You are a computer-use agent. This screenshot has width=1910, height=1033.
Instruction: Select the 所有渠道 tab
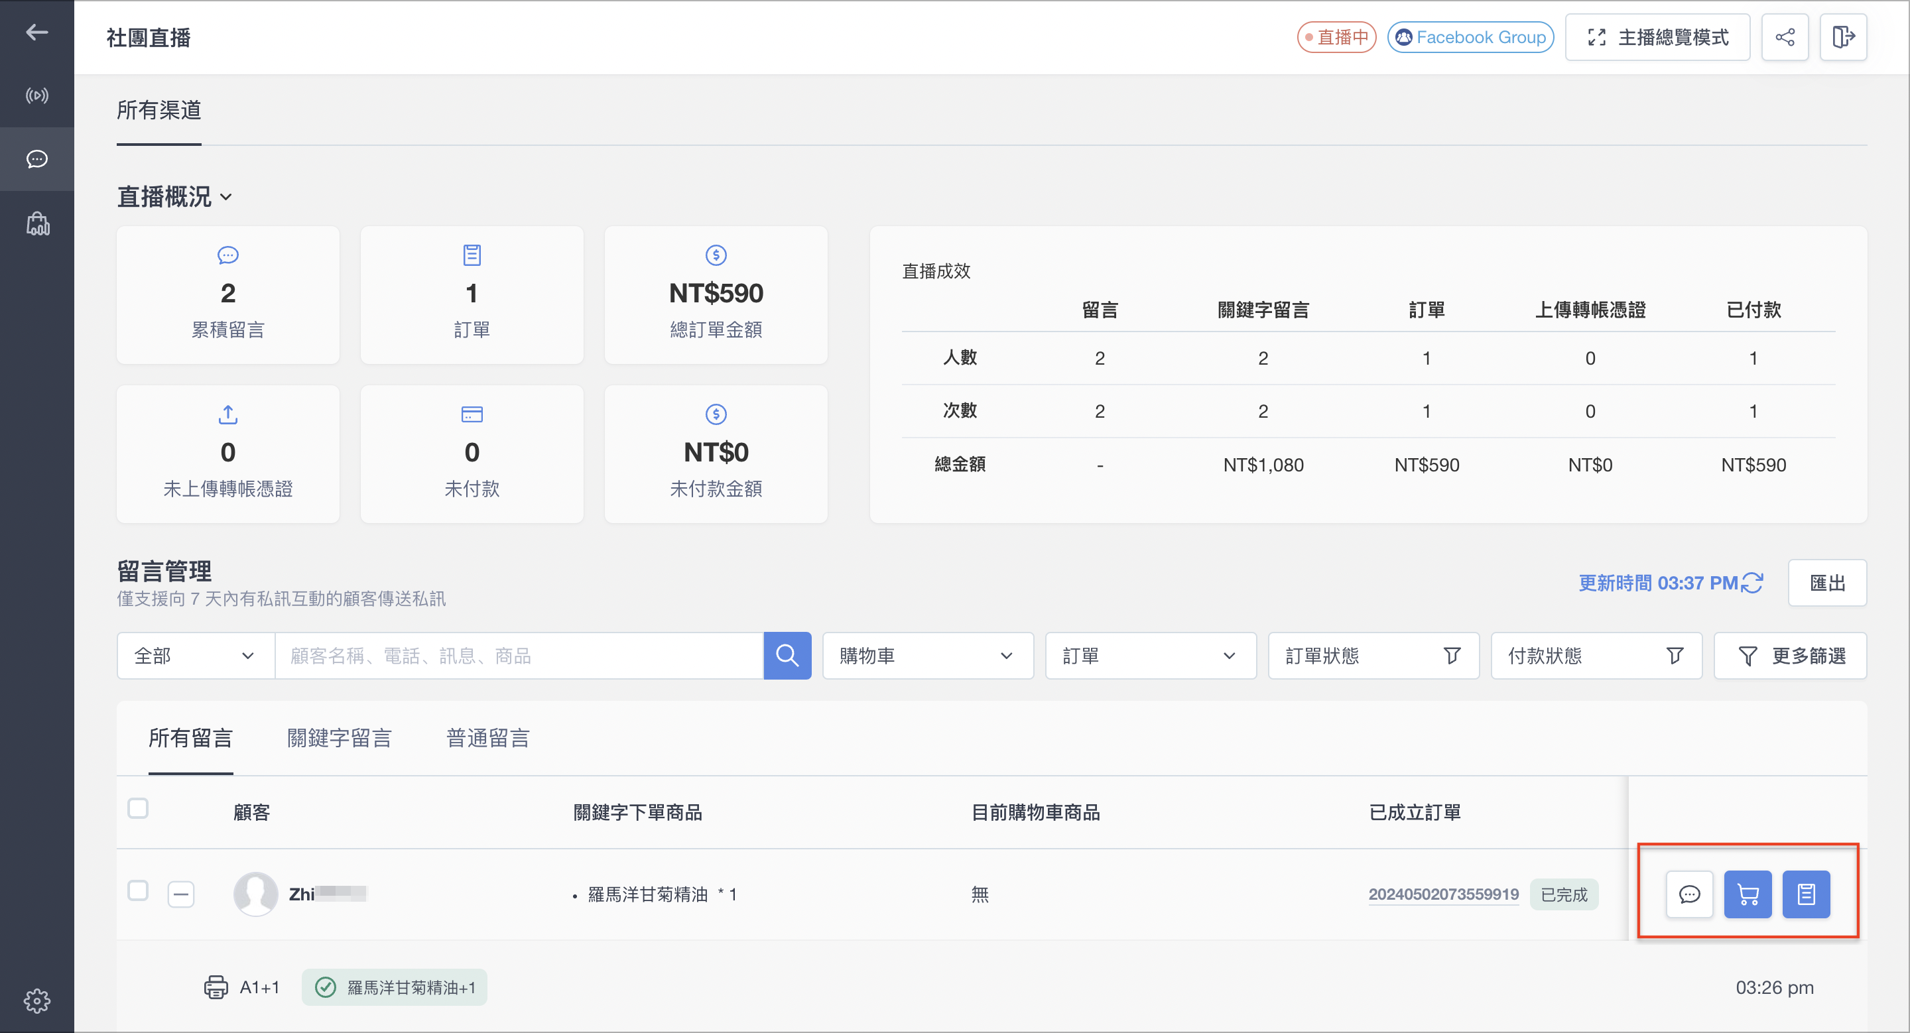click(159, 111)
